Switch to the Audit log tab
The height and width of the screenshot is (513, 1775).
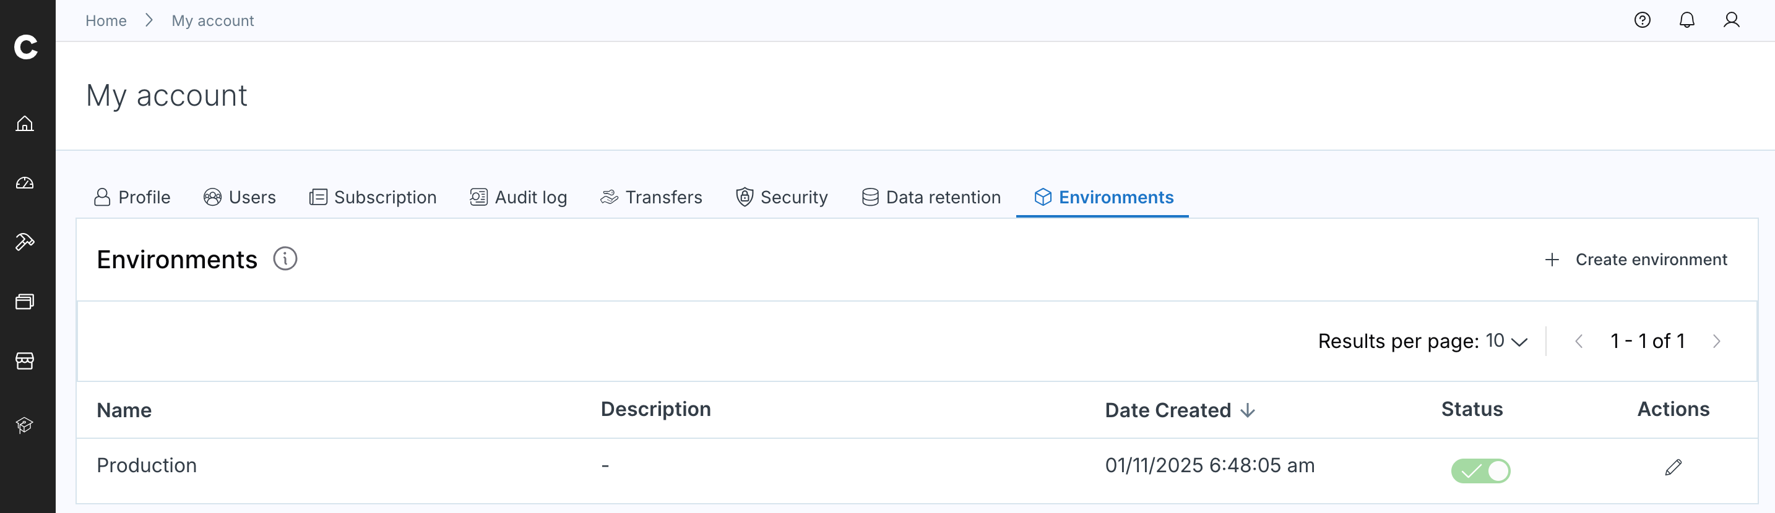point(518,198)
